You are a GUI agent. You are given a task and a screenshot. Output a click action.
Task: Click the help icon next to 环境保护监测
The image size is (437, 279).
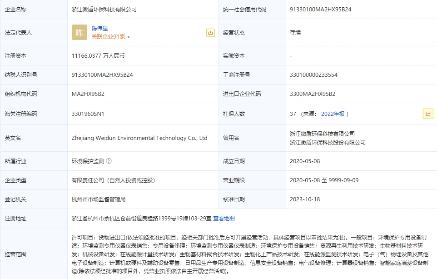pyautogui.click(x=109, y=161)
